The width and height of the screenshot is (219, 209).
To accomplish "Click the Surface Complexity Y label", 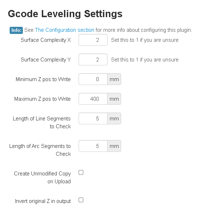I will pos(46,60).
